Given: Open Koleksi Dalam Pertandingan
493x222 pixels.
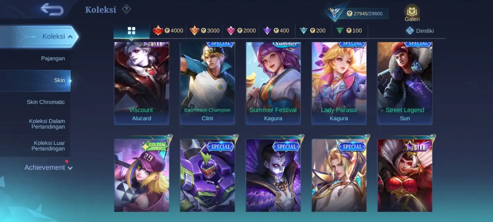Looking at the screenshot, I should (x=47, y=124).
